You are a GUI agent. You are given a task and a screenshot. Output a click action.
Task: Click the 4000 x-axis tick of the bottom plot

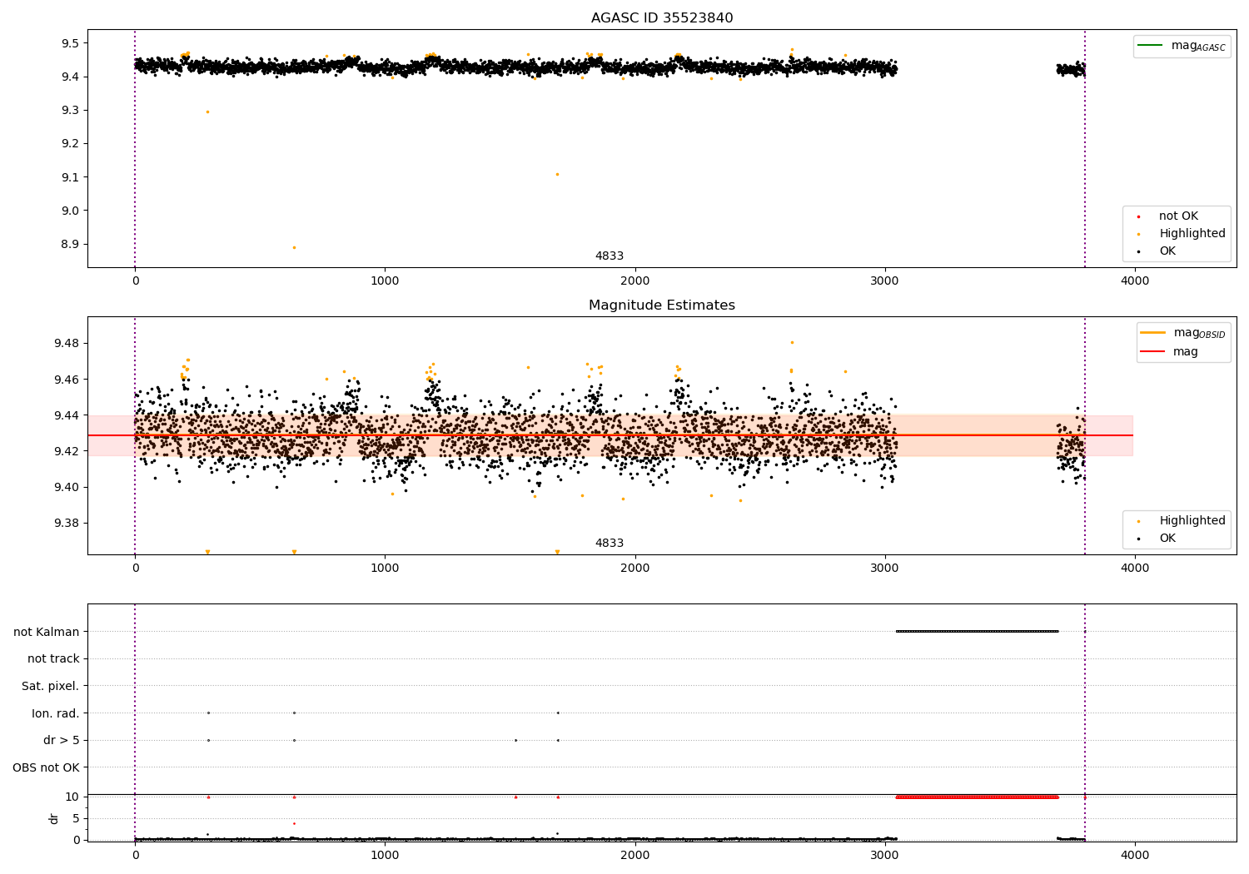[1135, 856]
